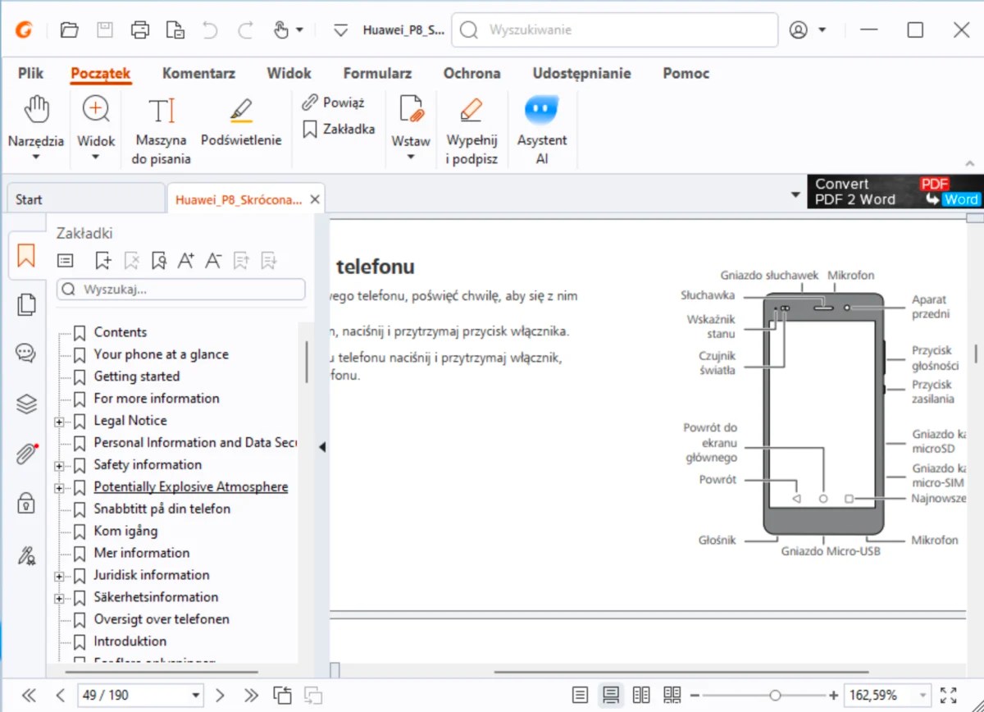
Task: Add a new bookmark in the Zakładki panel
Action: pos(102,260)
